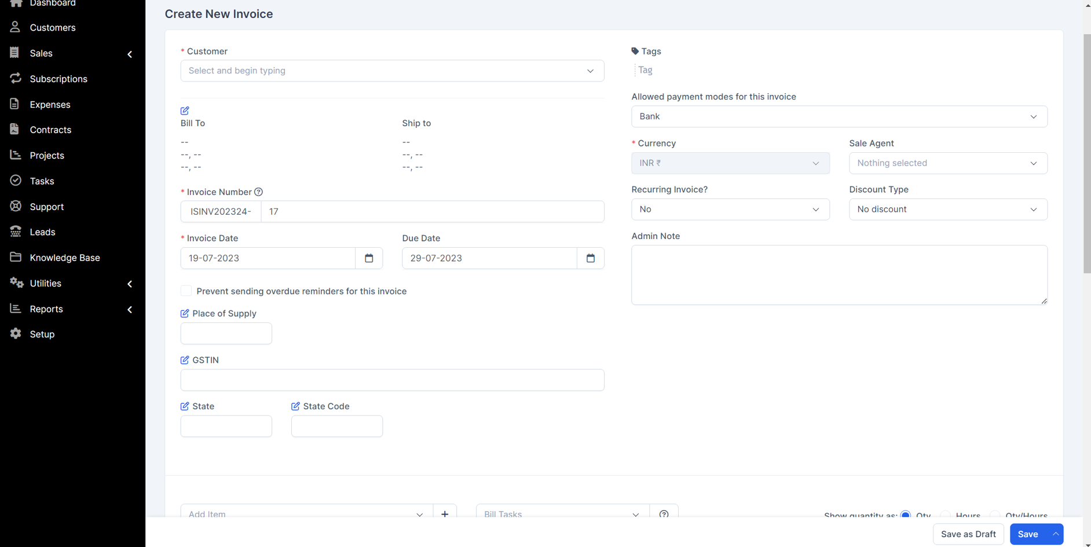Select the Qty radio button
Image resolution: width=1091 pixels, height=547 pixels.
pyautogui.click(x=906, y=515)
